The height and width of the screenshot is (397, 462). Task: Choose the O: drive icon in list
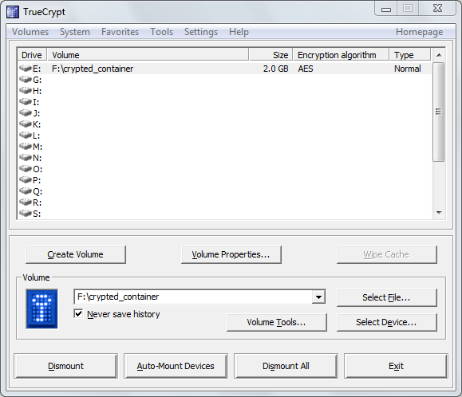click(x=26, y=169)
